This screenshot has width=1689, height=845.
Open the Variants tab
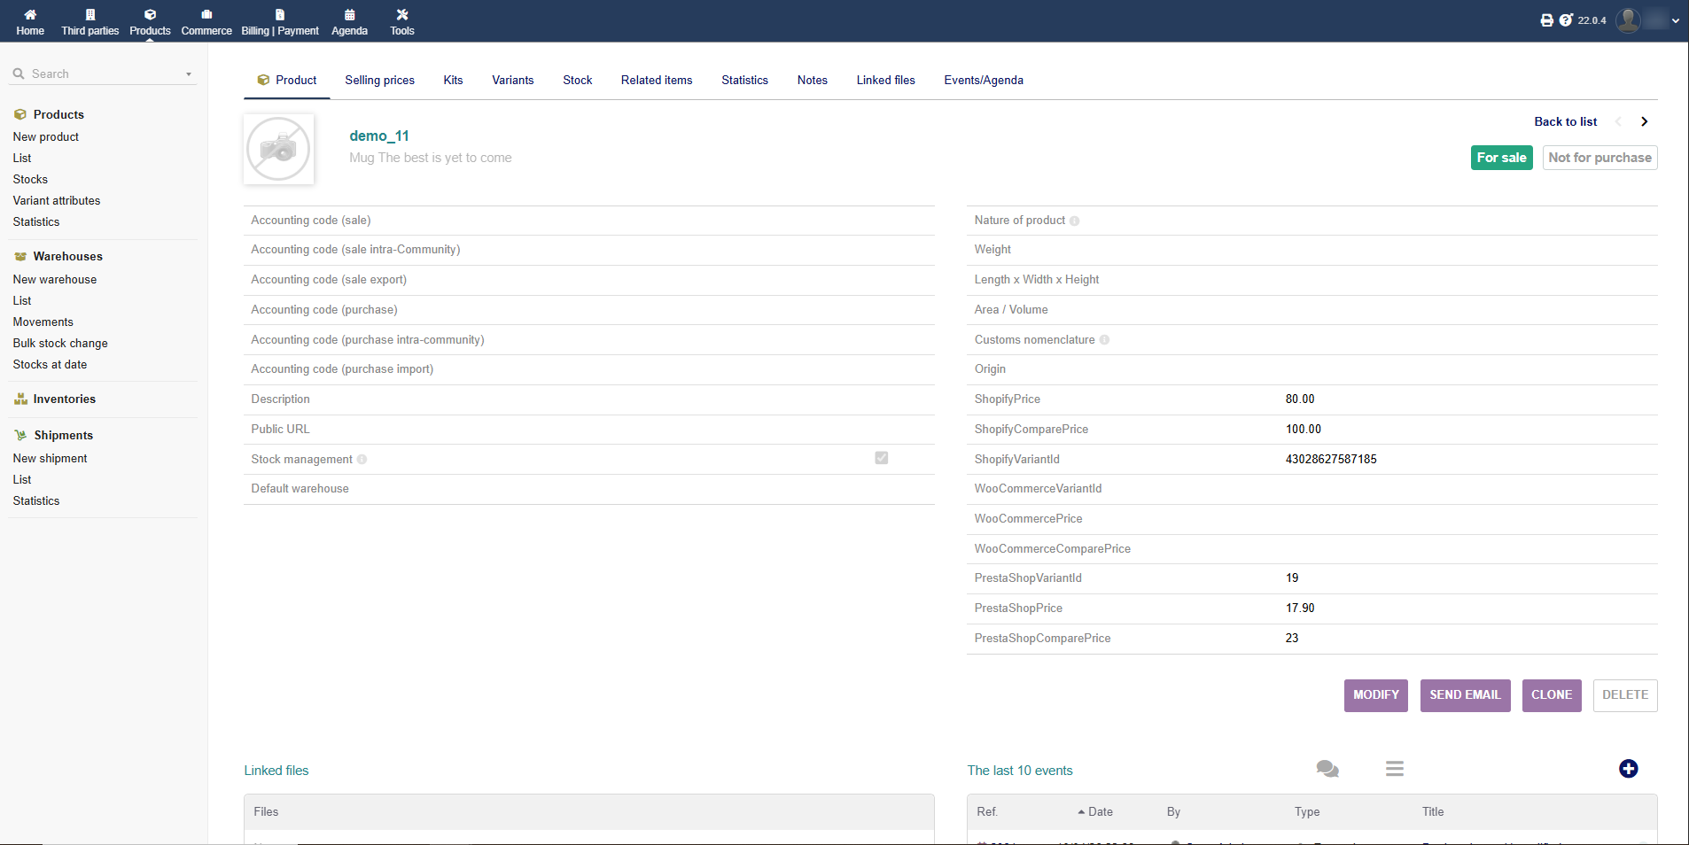pos(512,81)
